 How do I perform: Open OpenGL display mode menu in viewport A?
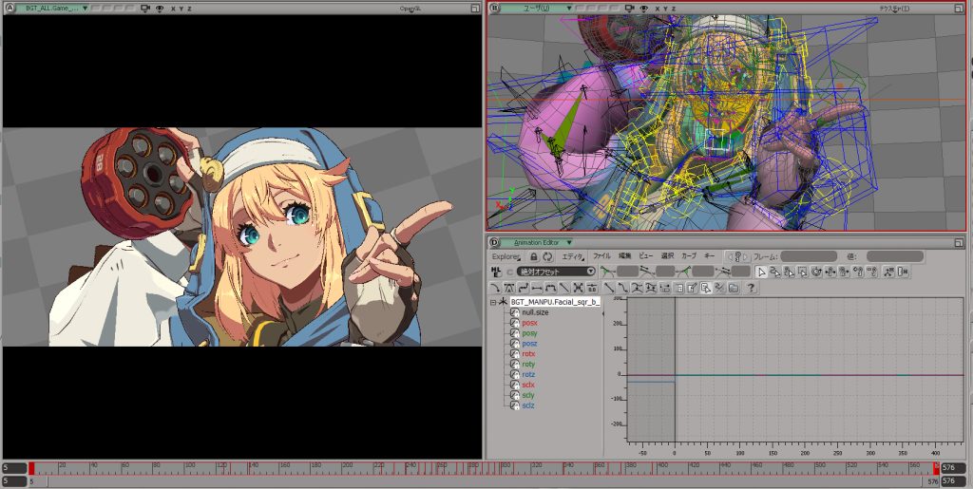pyautogui.click(x=410, y=9)
